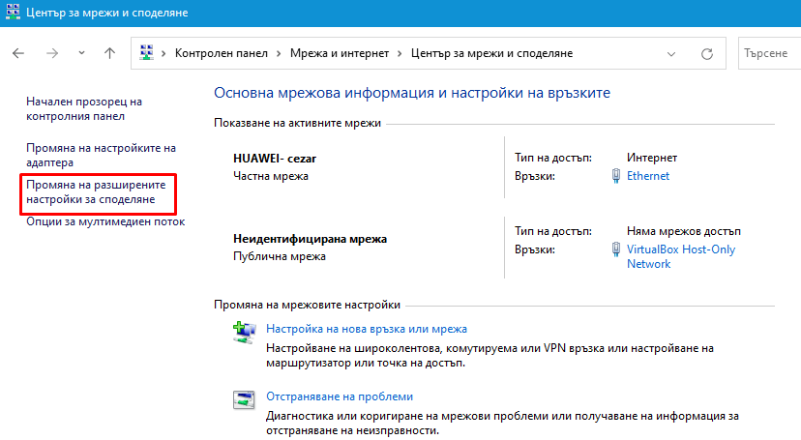The width and height of the screenshot is (801, 440).
Task: Open the Контролен панел breadcrumb
Action: (x=222, y=53)
